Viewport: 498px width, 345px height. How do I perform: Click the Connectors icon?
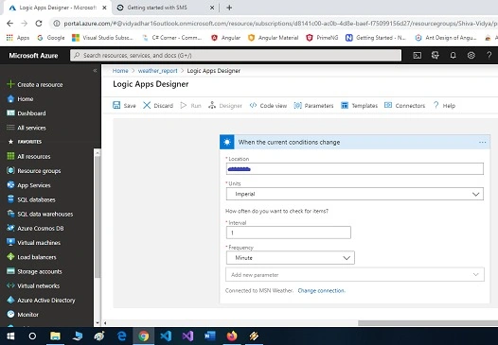tap(388, 105)
